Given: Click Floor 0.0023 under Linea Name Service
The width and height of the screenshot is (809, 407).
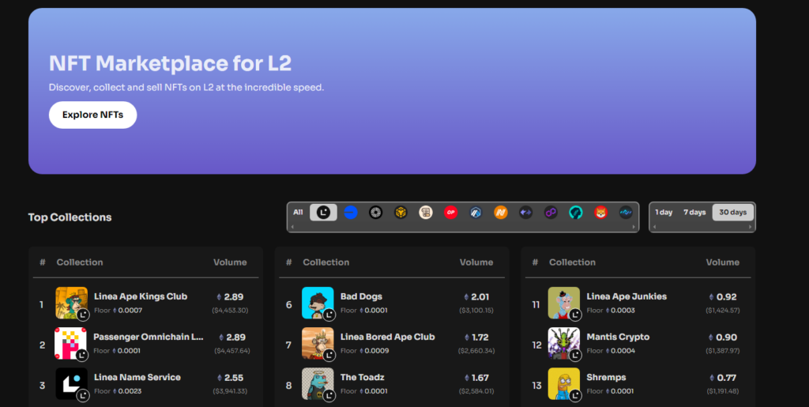Looking at the screenshot, I should 118,391.
